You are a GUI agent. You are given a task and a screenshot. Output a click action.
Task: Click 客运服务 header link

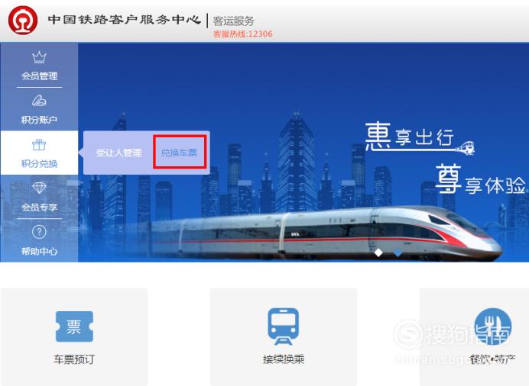pos(233,21)
